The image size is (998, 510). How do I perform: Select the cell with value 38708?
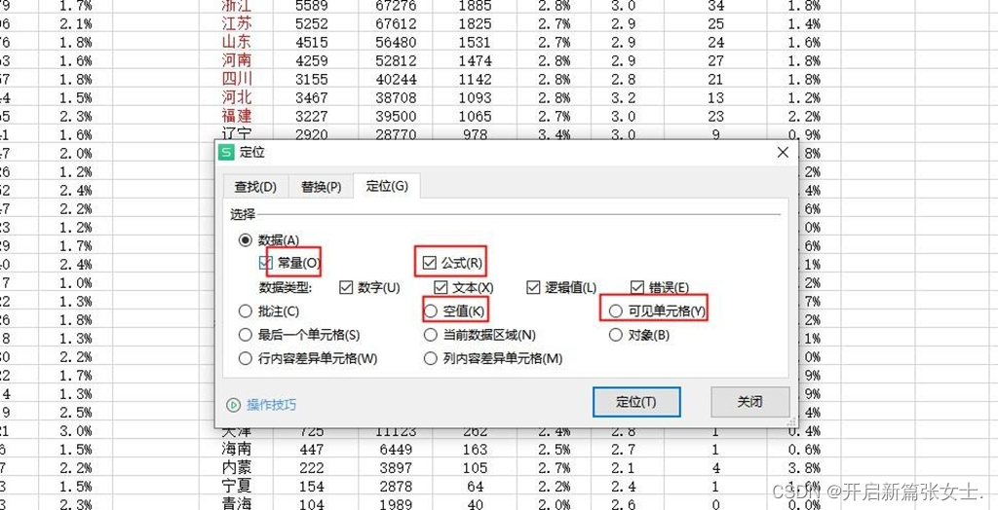(396, 97)
